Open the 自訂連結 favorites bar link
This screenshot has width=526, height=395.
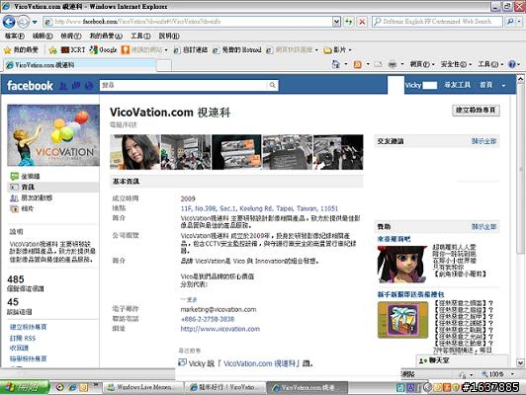pos(191,50)
